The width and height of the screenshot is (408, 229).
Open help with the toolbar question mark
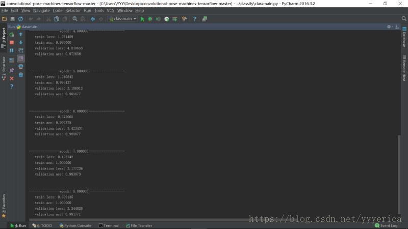194,19
